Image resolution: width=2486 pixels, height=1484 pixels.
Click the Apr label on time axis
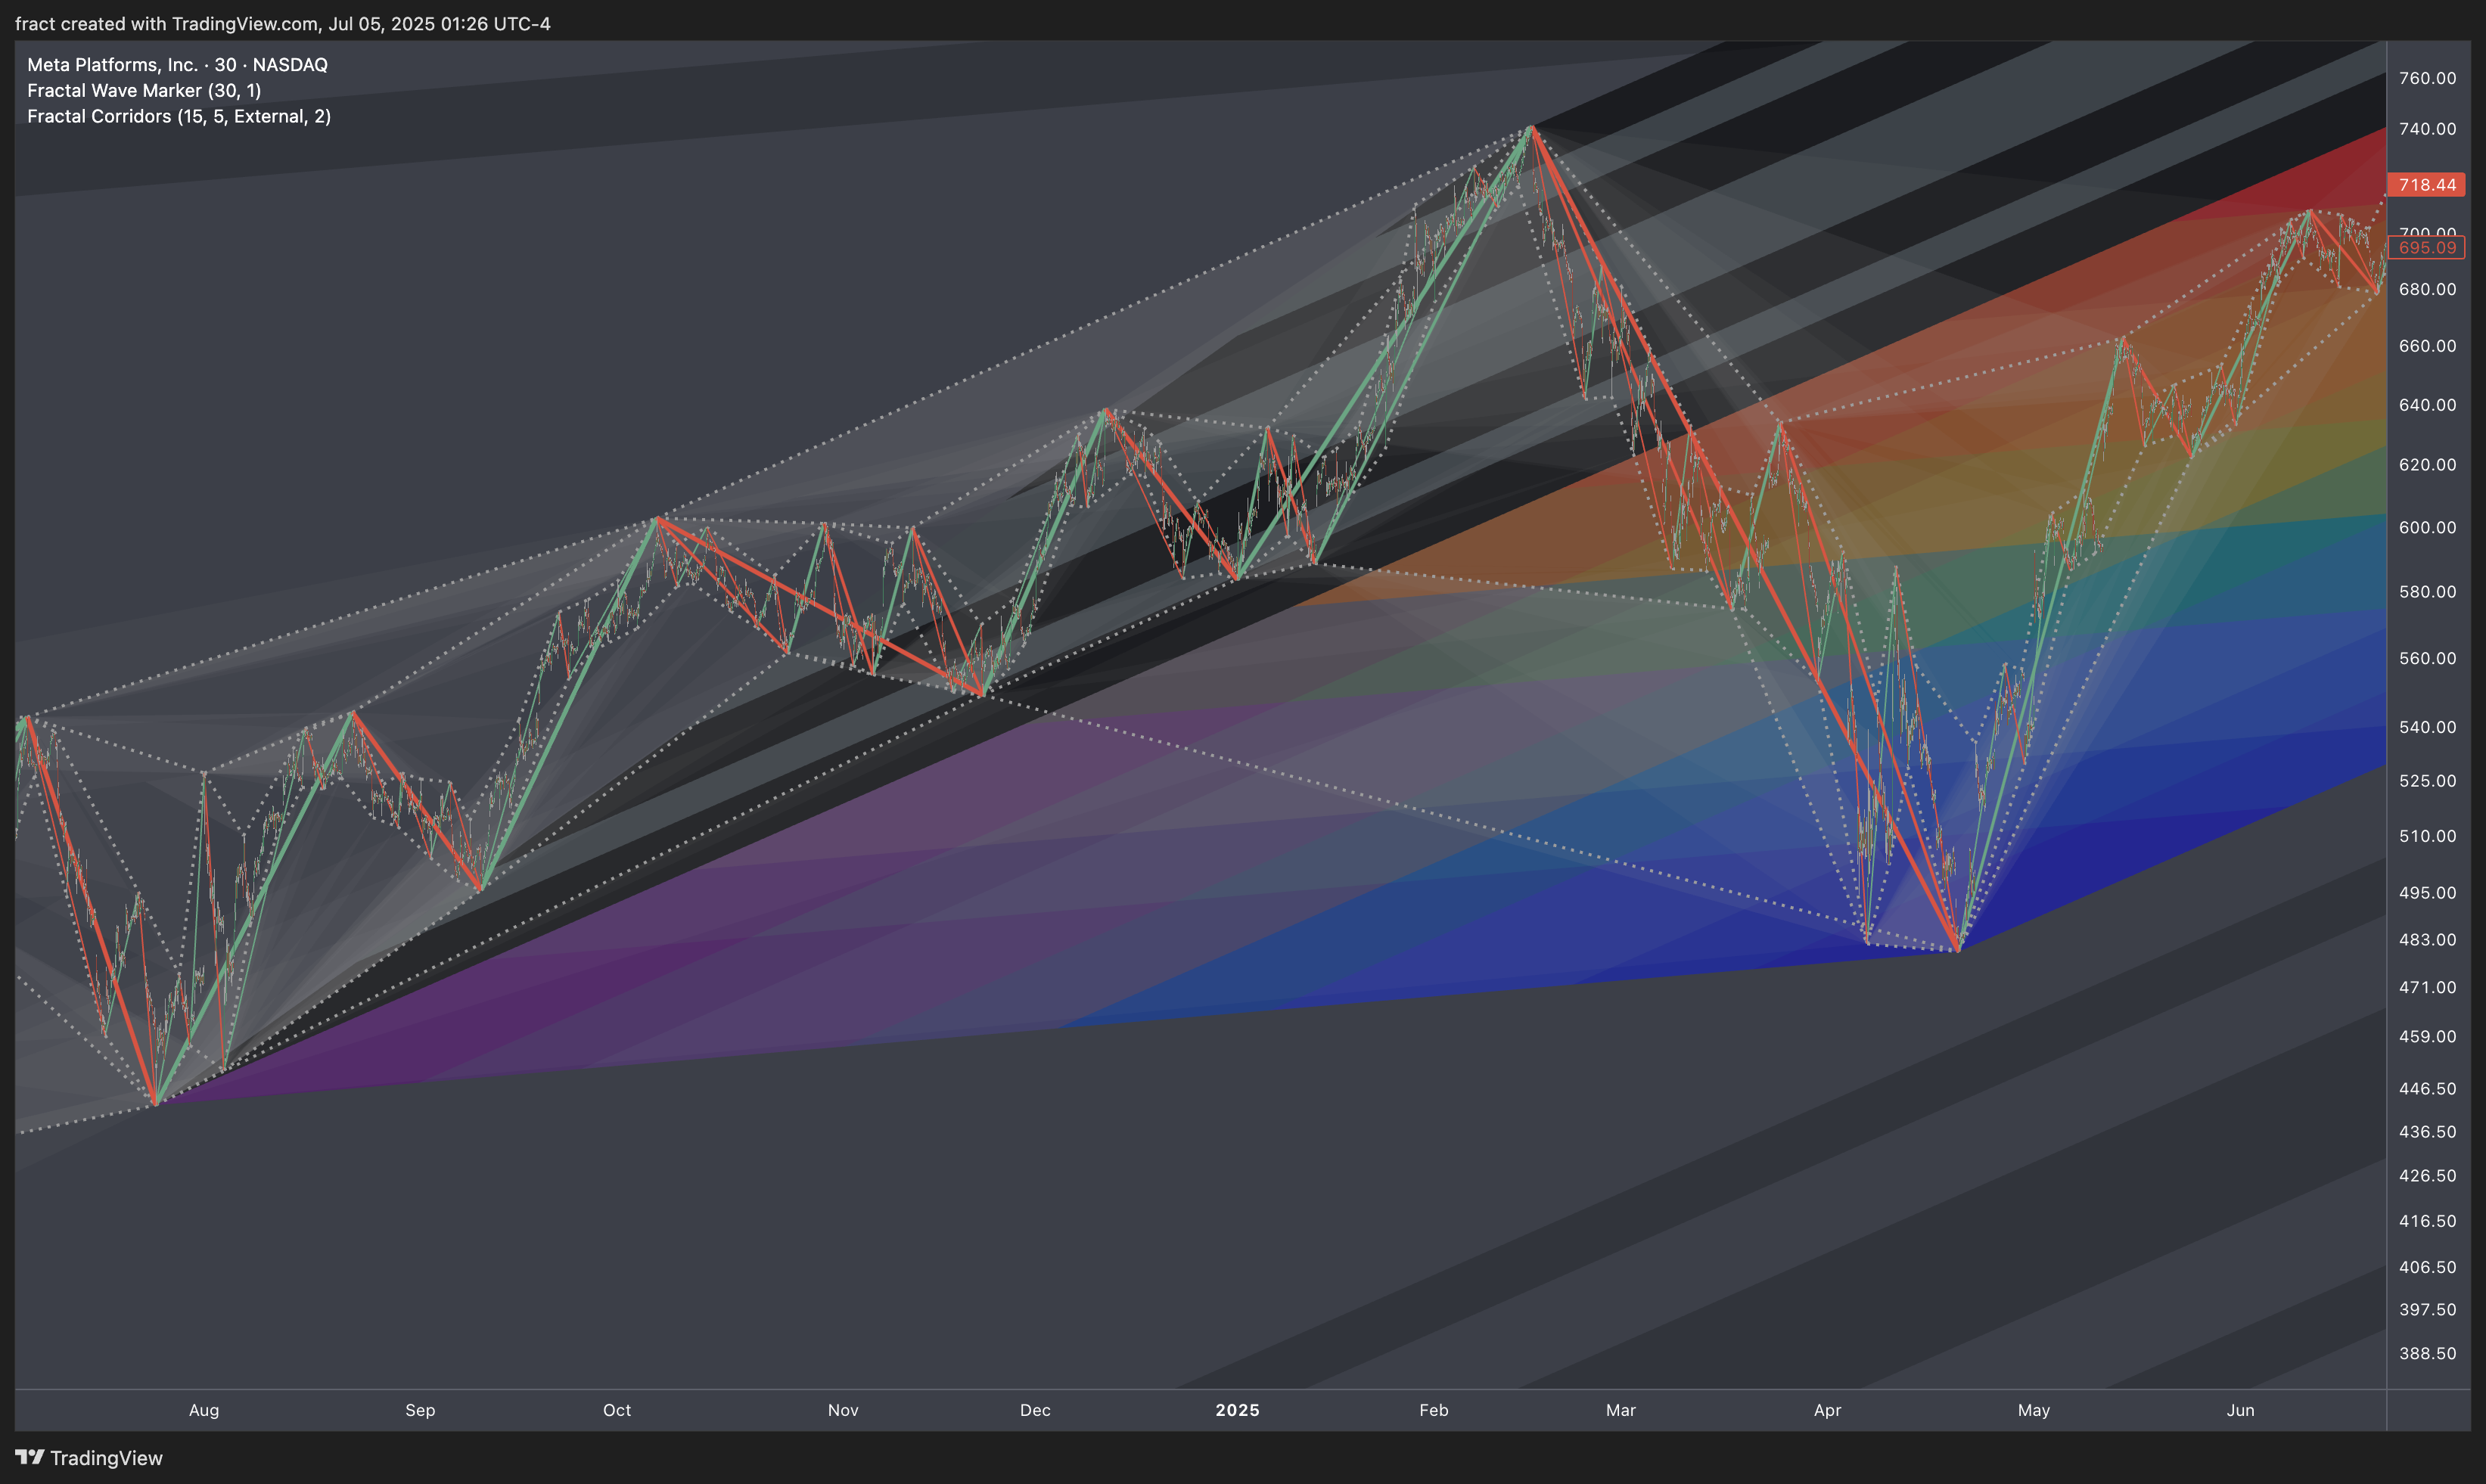(x=1827, y=1410)
